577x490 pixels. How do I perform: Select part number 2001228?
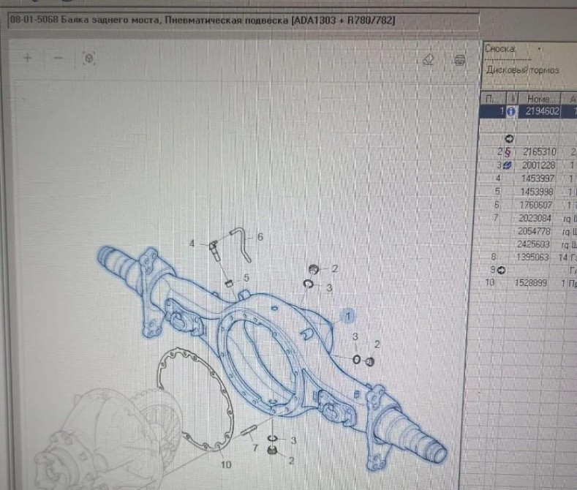538,165
